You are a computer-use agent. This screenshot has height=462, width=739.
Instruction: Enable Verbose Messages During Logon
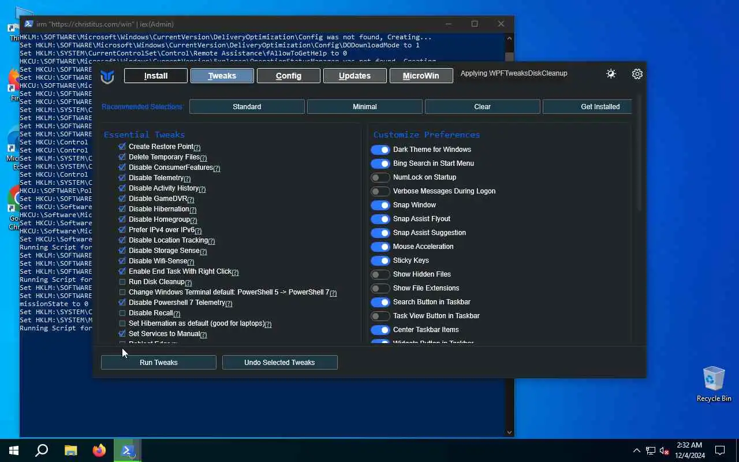[x=380, y=191]
